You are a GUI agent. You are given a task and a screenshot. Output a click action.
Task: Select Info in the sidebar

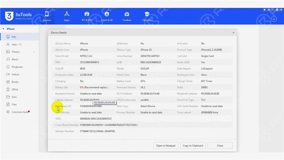(x=20, y=37)
